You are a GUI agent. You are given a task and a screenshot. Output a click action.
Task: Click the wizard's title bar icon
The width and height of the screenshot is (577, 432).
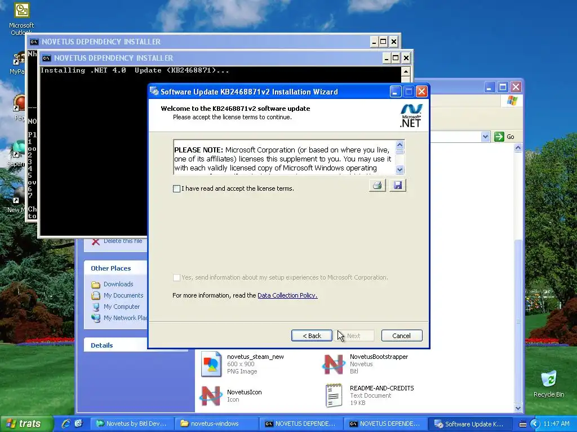point(154,92)
